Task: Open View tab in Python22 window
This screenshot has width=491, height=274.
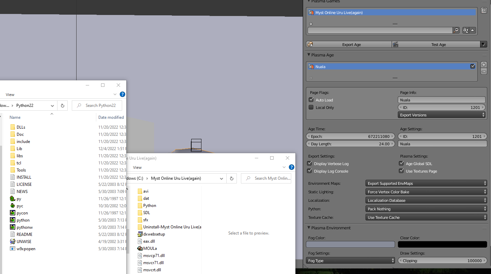Action: [10, 95]
